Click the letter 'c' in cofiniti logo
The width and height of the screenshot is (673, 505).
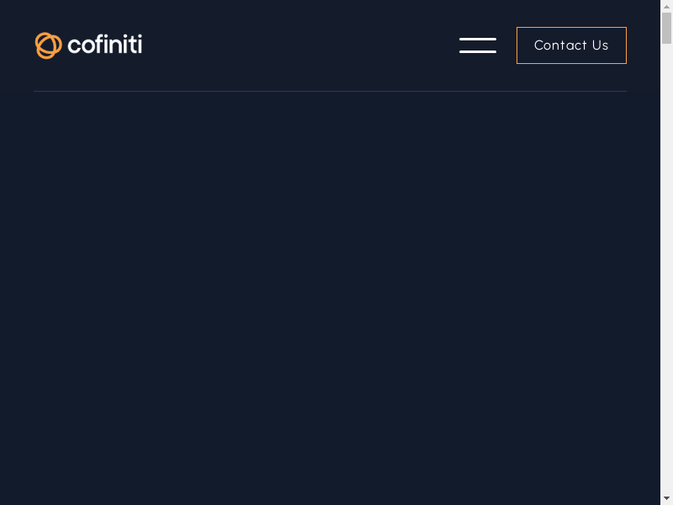point(74,47)
